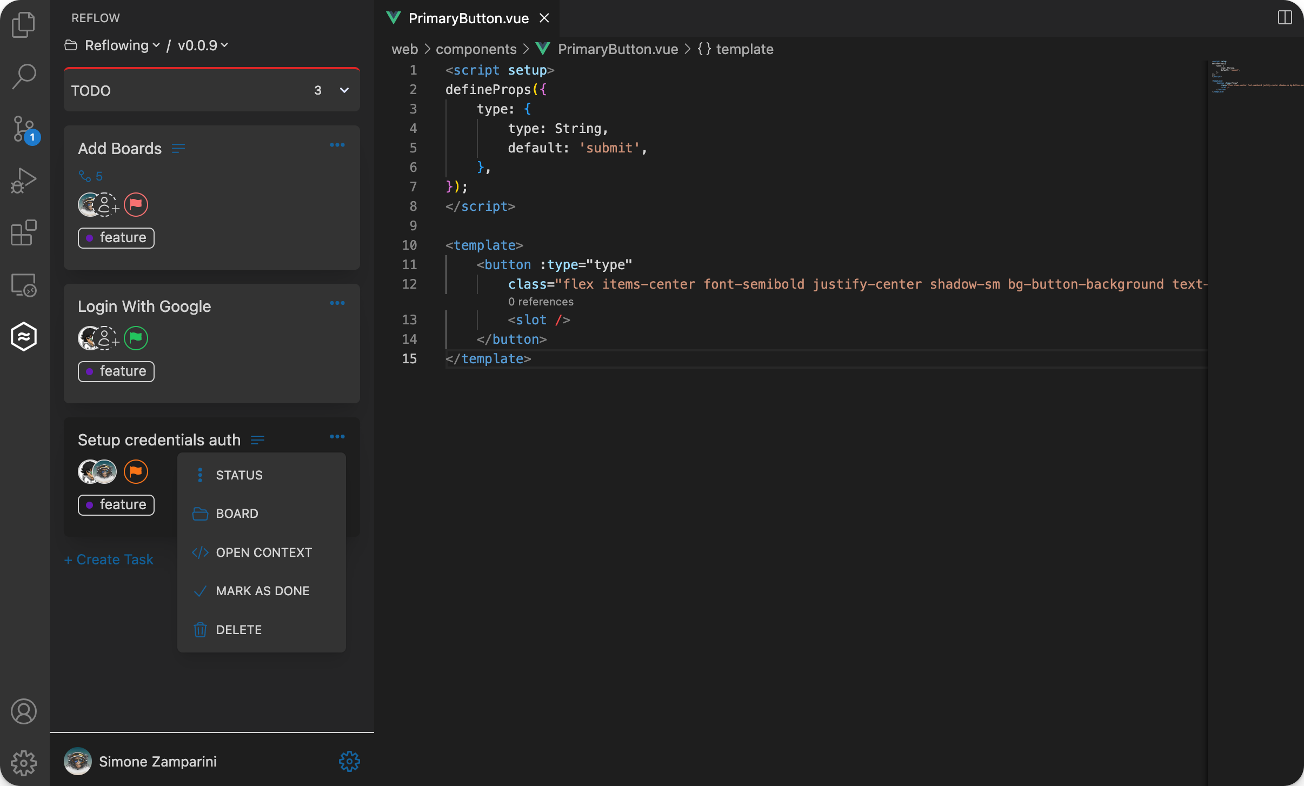Click the web breadcrumb segment
Image resolution: width=1304 pixels, height=786 pixels.
coord(404,49)
